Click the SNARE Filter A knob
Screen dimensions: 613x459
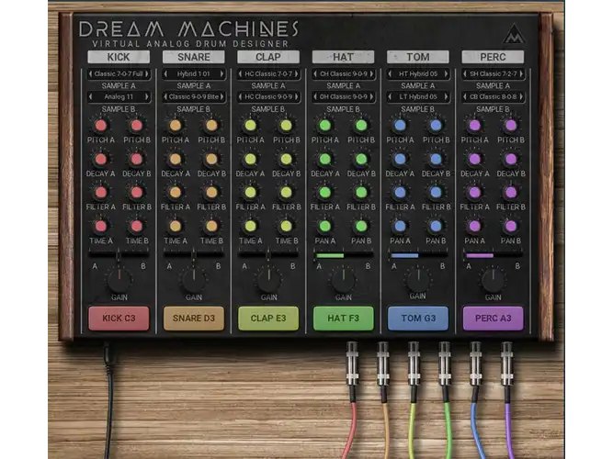tap(176, 192)
